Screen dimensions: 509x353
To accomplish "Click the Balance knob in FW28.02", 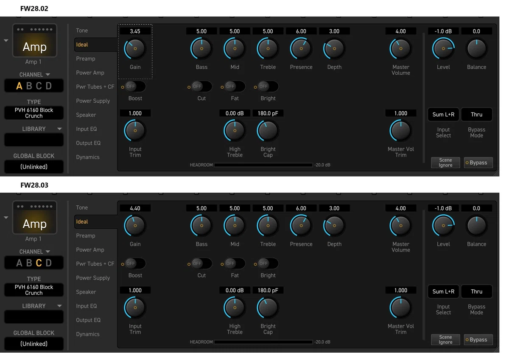I will (x=476, y=49).
